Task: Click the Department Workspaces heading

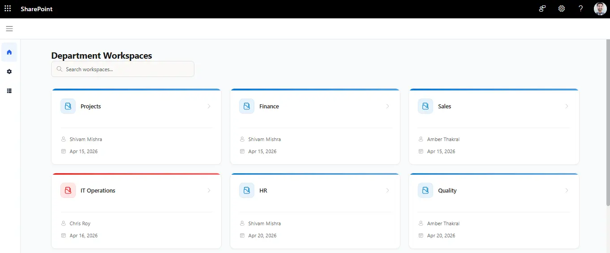Action: [102, 56]
